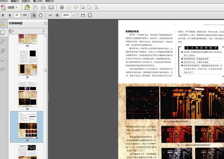Click the email envelope icon
Screen dimensions: 224x159
(51, 7)
